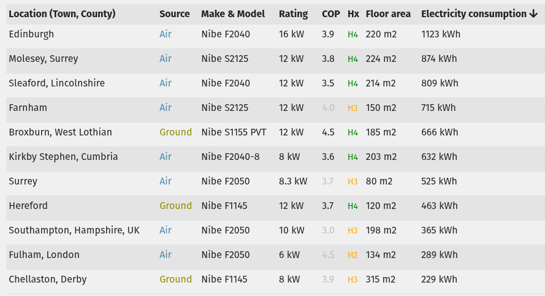Sort by the Hx column header

point(353,13)
